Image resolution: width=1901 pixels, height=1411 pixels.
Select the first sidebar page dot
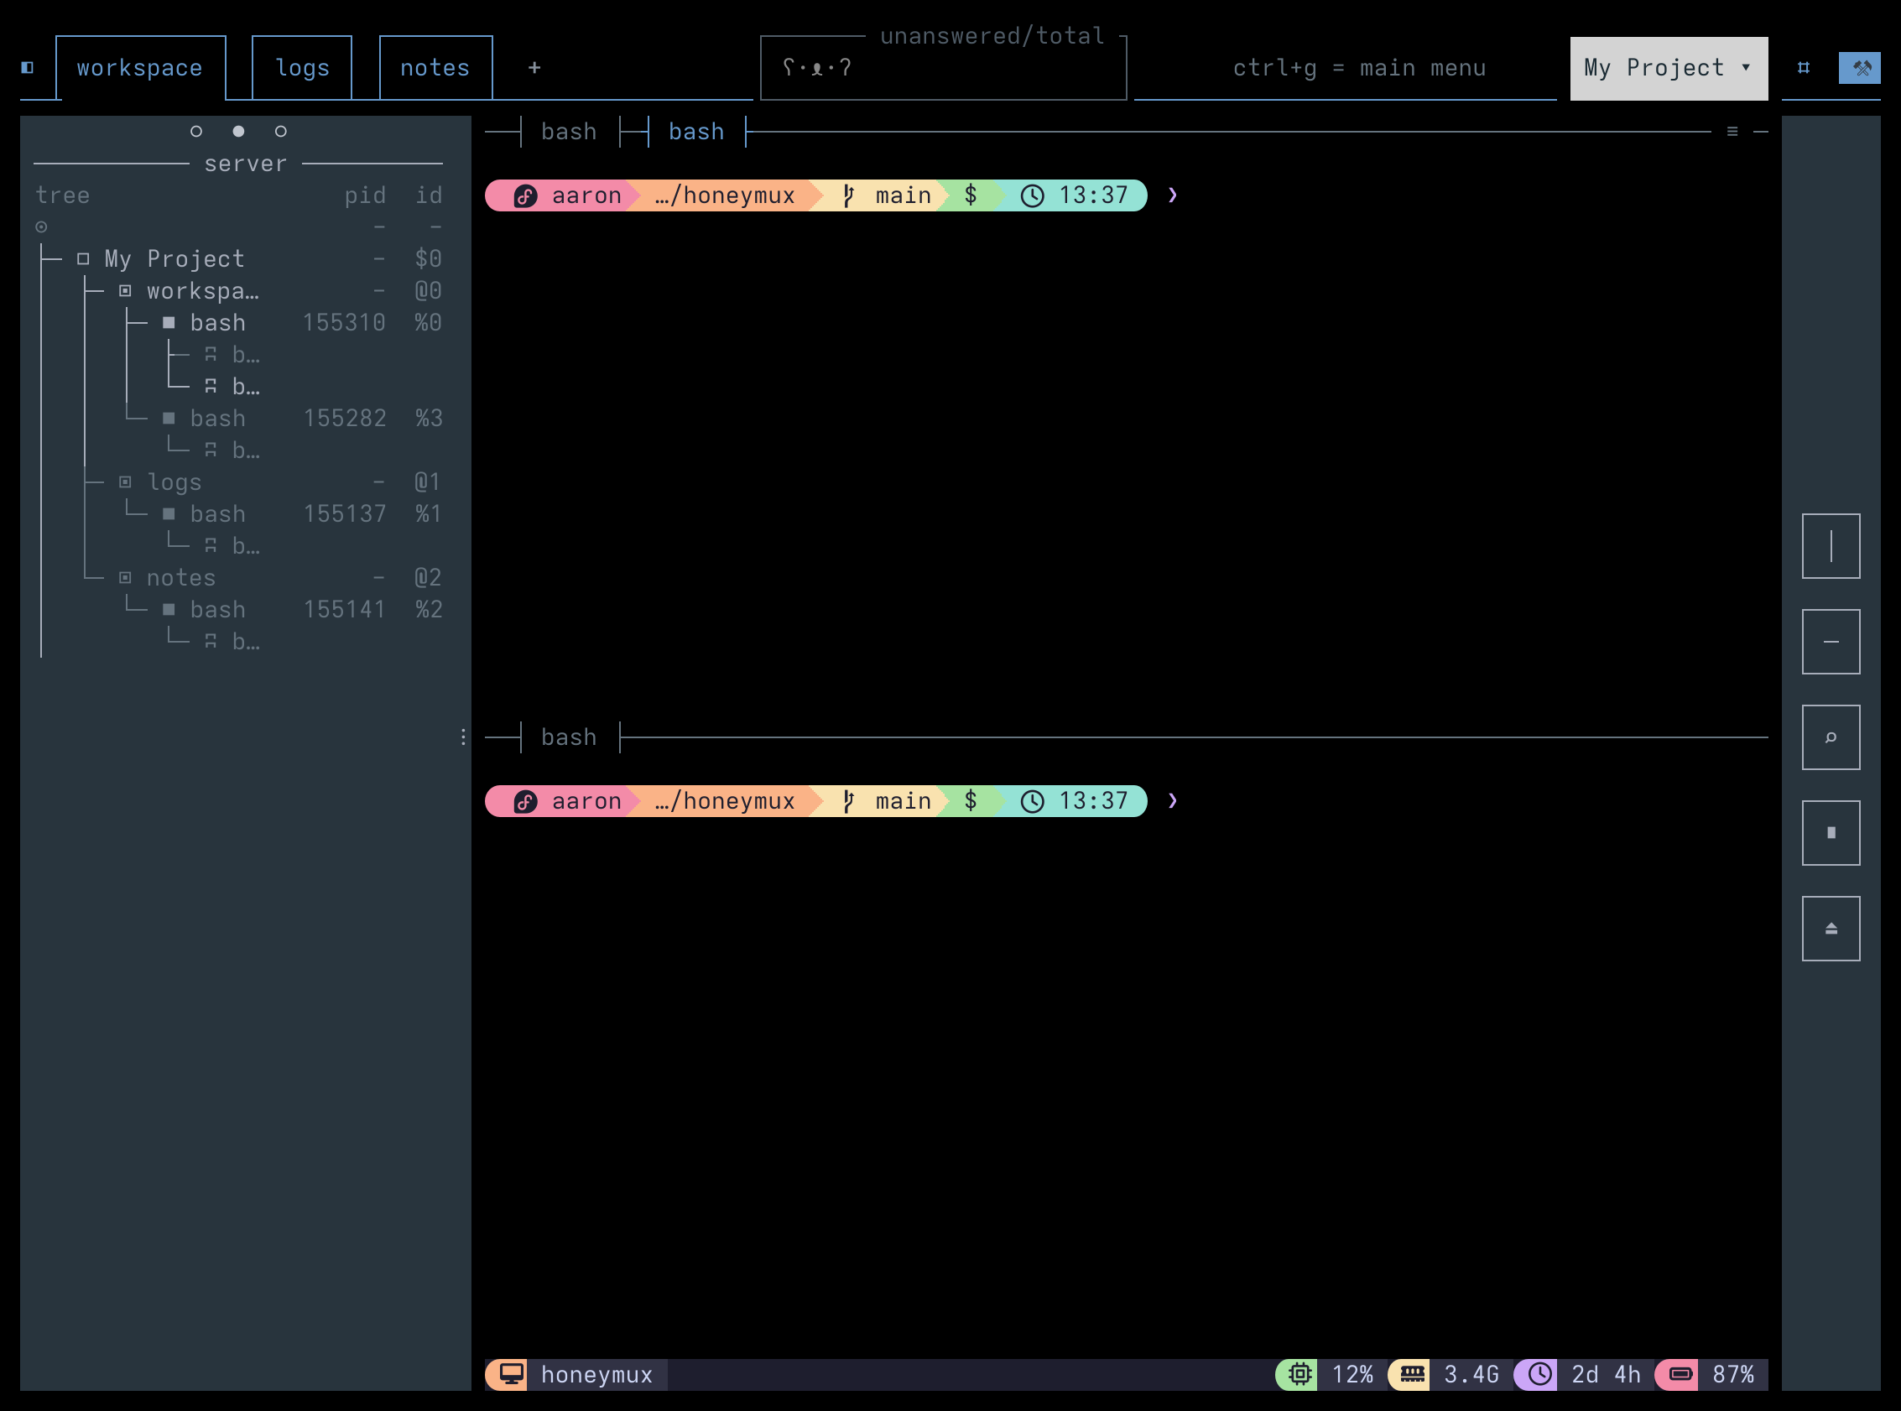tap(196, 131)
